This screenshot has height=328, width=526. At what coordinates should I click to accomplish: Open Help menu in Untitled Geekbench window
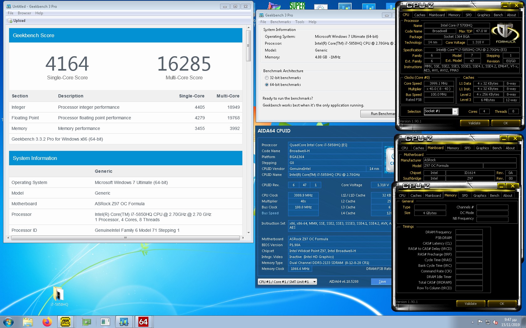[x=39, y=13]
